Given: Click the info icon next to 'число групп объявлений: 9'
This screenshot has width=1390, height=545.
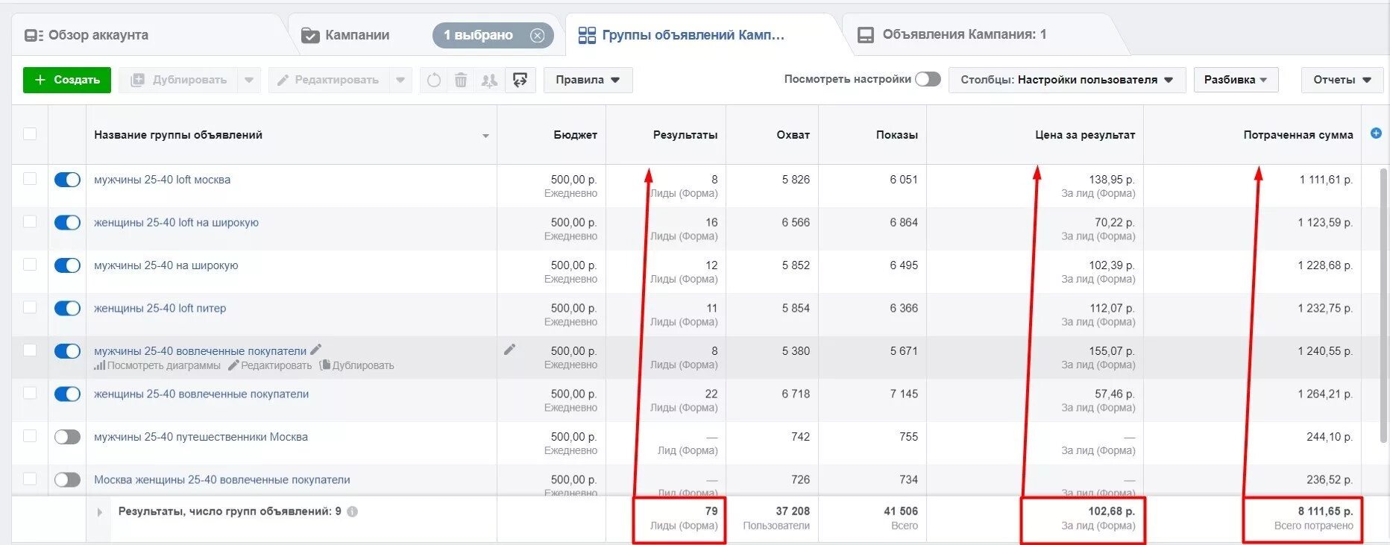Looking at the screenshot, I should [x=352, y=511].
